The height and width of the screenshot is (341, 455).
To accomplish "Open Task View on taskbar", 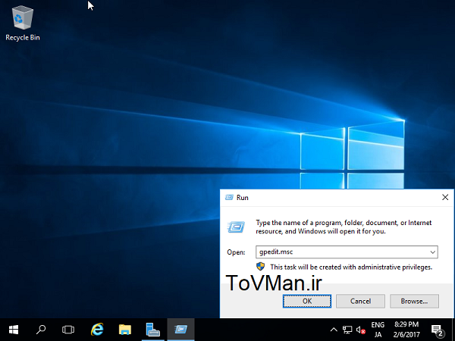I will (x=68, y=330).
